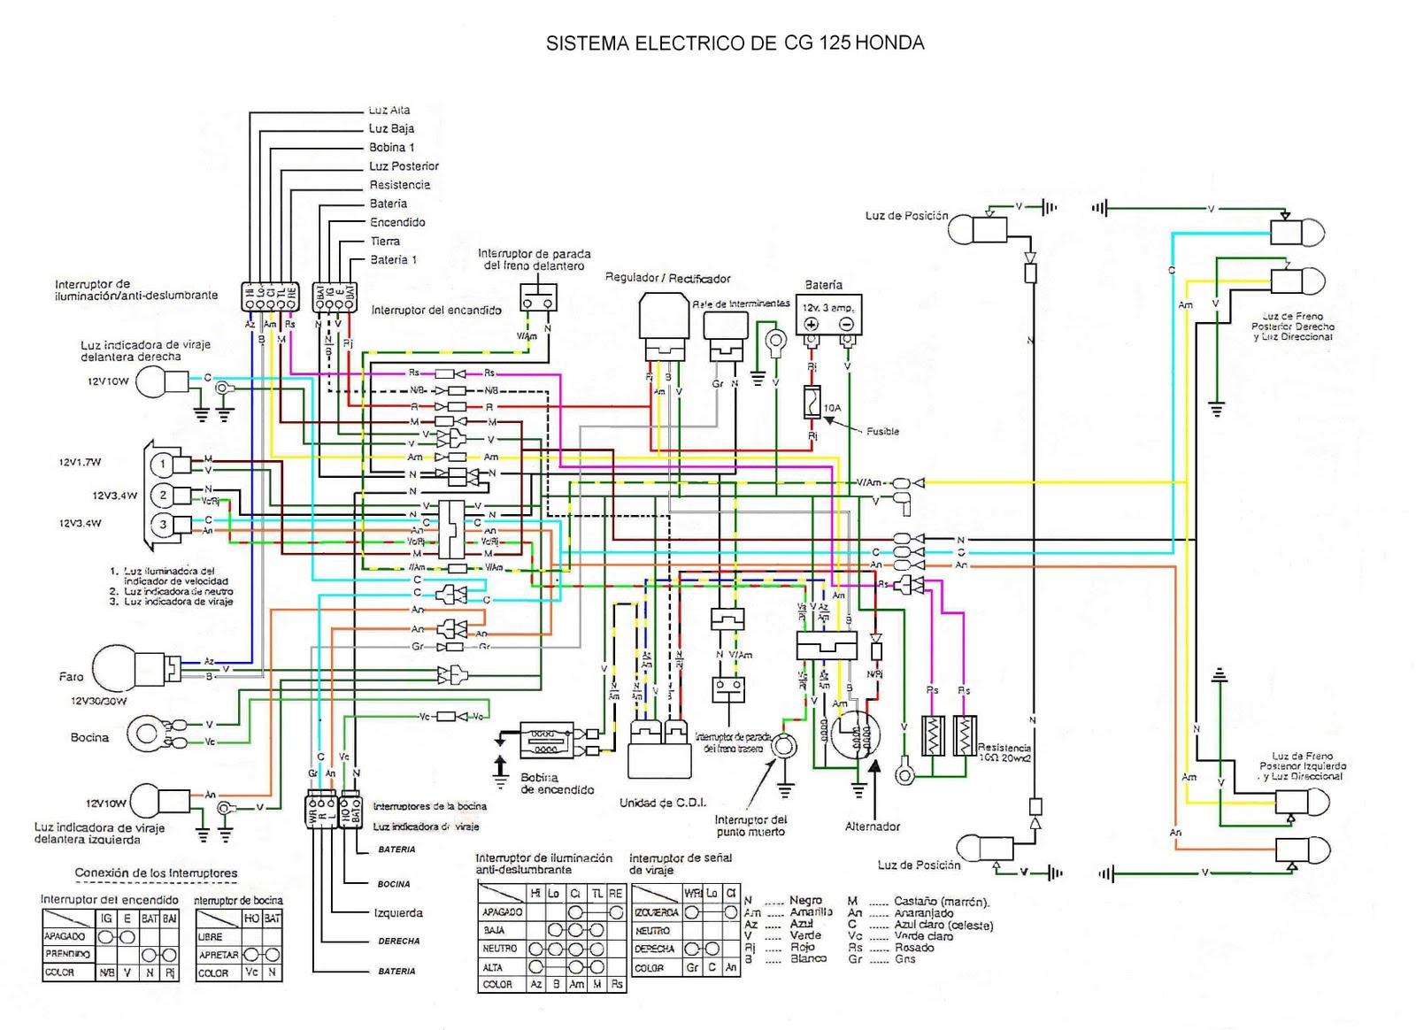The height and width of the screenshot is (1030, 1416).
Task: Click 'IZQUIERDA' row in turn signal table
Action: pyautogui.click(x=686, y=912)
